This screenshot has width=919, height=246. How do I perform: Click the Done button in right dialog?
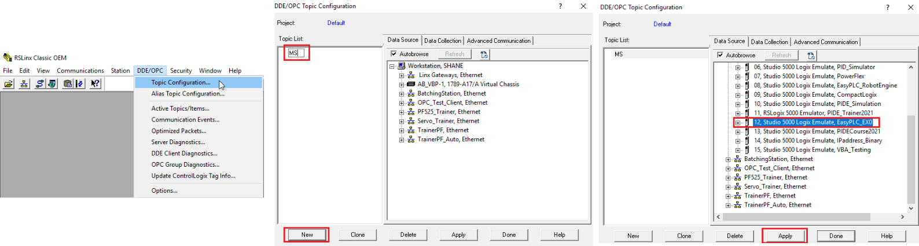point(836,236)
